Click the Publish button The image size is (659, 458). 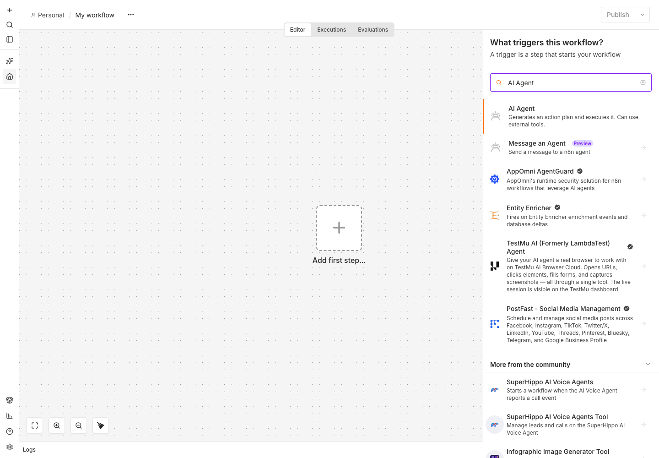click(618, 15)
